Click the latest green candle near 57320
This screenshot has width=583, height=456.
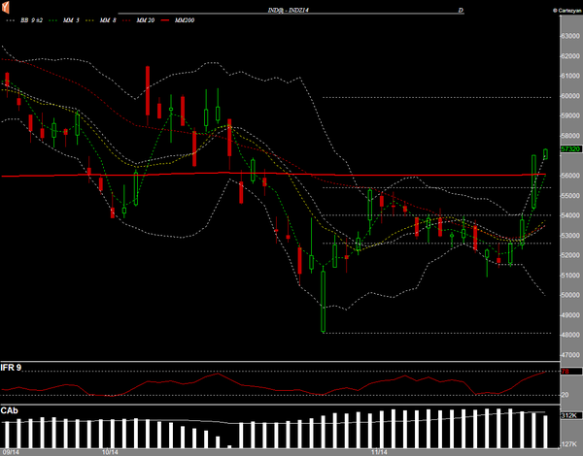point(545,152)
